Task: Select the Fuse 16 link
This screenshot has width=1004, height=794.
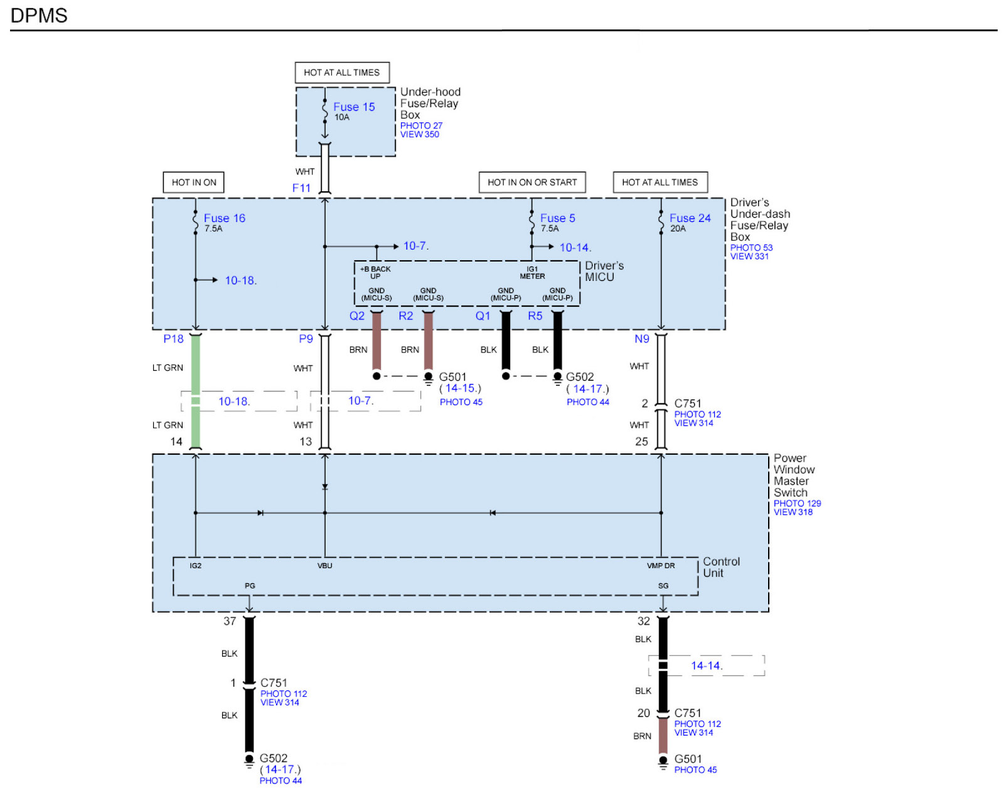Action: 224,218
